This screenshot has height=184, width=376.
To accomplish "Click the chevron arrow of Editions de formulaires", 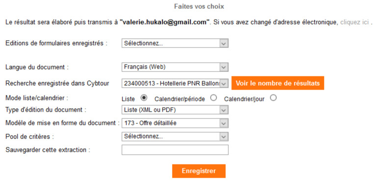I will point(224,44).
